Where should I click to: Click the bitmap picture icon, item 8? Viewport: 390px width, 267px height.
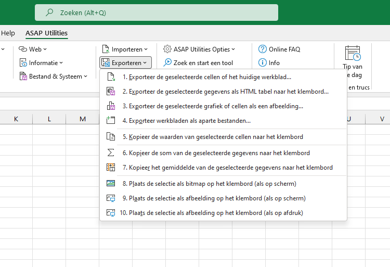click(x=111, y=183)
